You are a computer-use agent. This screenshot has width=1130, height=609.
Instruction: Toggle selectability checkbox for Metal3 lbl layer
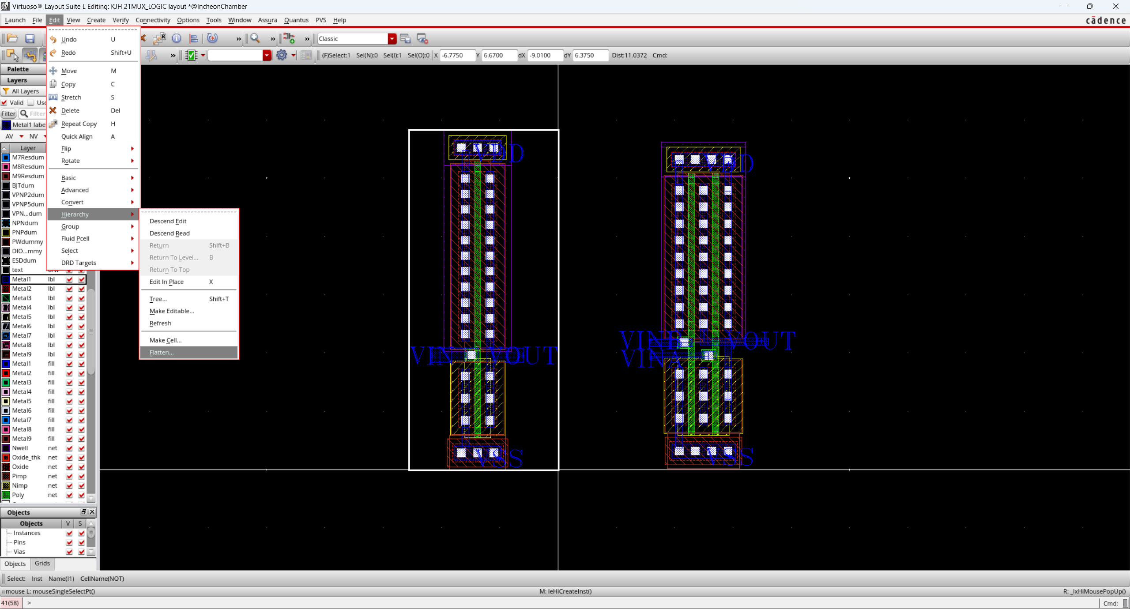pyautogui.click(x=82, y=298)
